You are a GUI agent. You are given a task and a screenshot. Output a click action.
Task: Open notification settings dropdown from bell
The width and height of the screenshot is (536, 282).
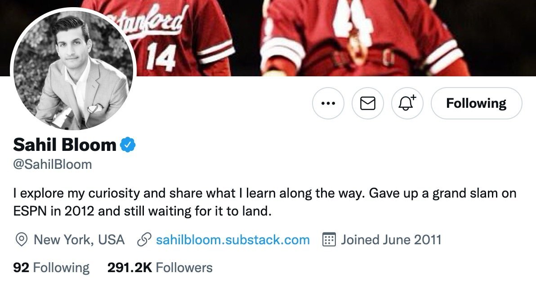coord(407,103)
